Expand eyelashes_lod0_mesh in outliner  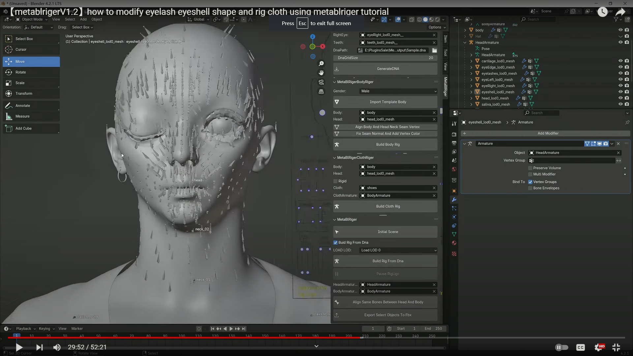tap(471, 73)
